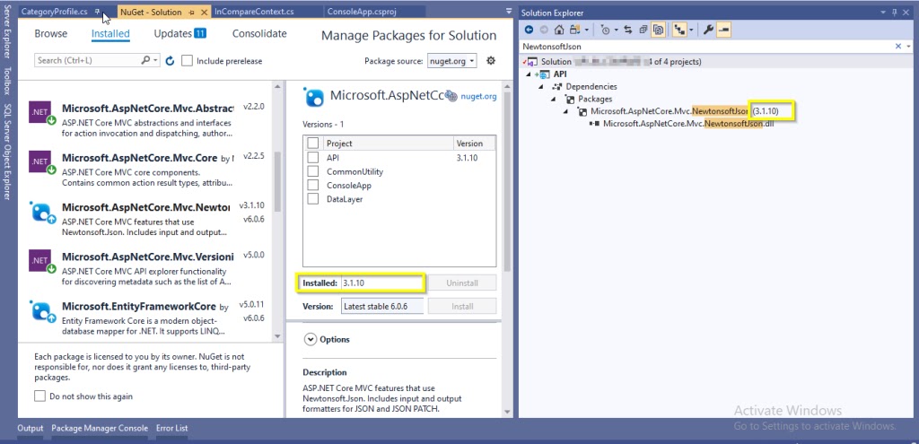Open the CategoryProfile.cs tab
This screenshot has height=444, width=919.
click(x=55, y=12)
